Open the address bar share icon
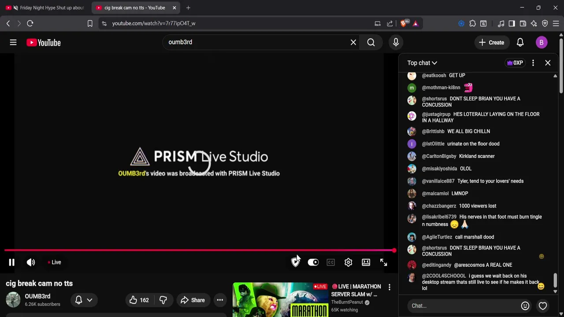 pos(390,23)
